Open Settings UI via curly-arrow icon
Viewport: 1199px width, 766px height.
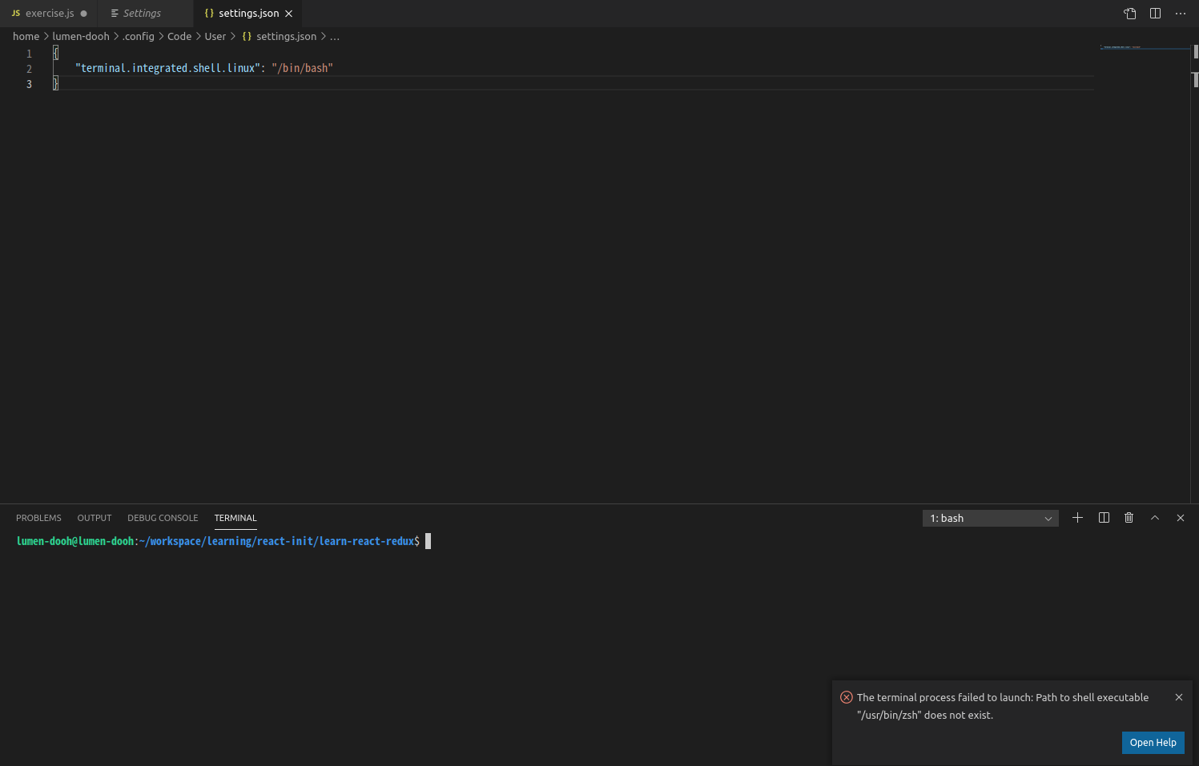[x=1129, y=14]
